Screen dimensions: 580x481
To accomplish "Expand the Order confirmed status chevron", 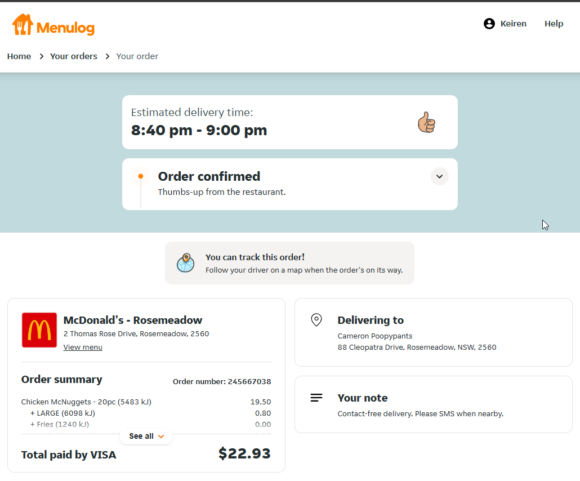I will pos(439,176).
